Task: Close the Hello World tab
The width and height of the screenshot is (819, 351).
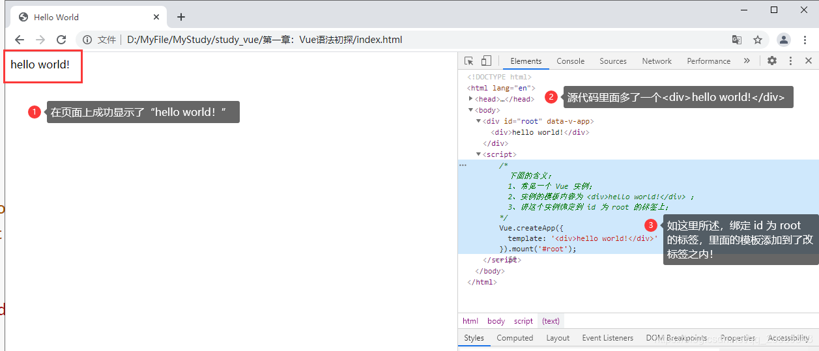Action: pyautogui.click(x=157, y=17)
